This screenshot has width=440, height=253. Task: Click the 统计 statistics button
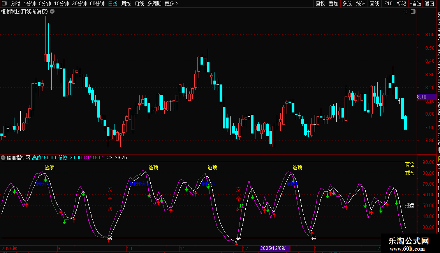click(361, 4)
